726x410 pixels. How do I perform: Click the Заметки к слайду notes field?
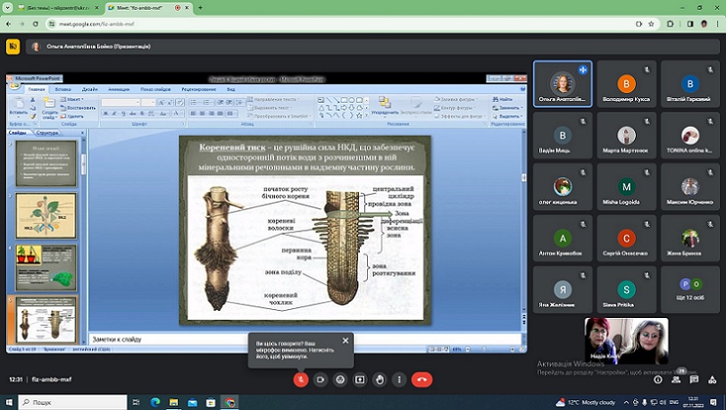click(305, 339)
